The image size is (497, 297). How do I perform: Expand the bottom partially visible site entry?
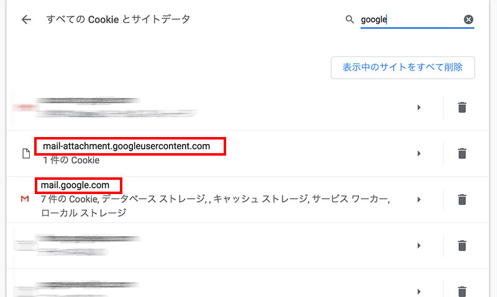419,290
